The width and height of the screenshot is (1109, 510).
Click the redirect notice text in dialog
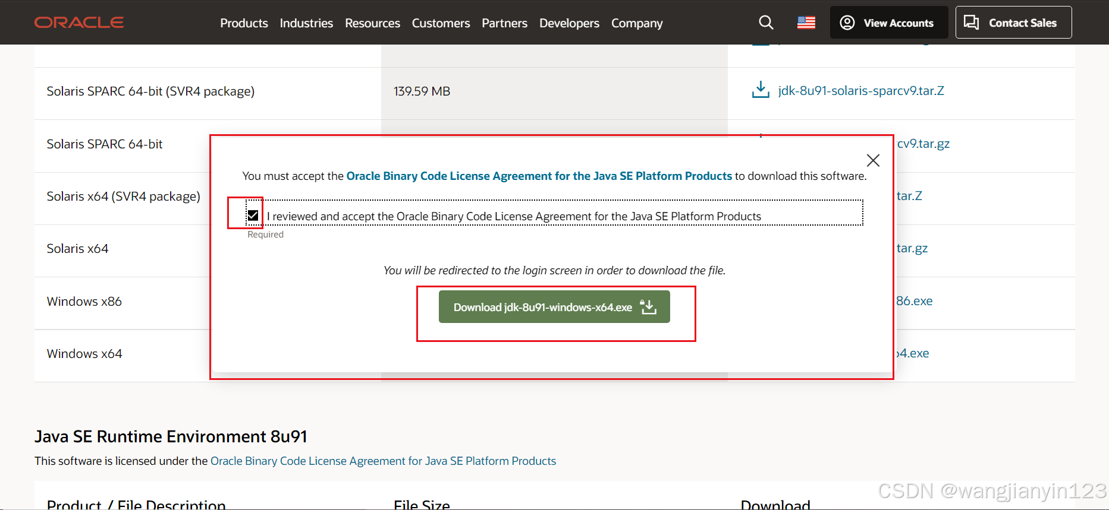tap(554, 271)
